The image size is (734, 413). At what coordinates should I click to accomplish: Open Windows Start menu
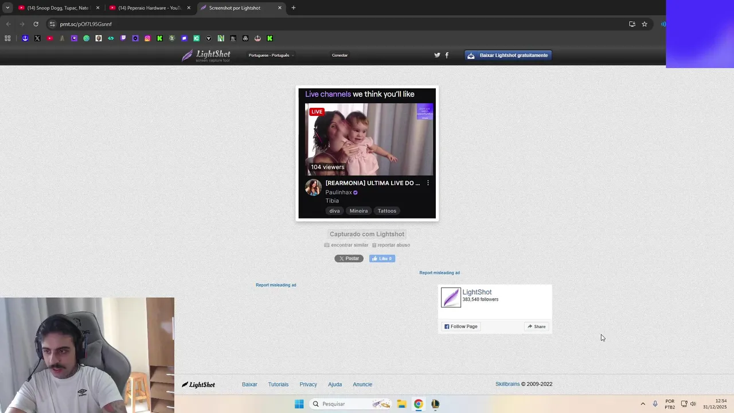pos(299,404)
